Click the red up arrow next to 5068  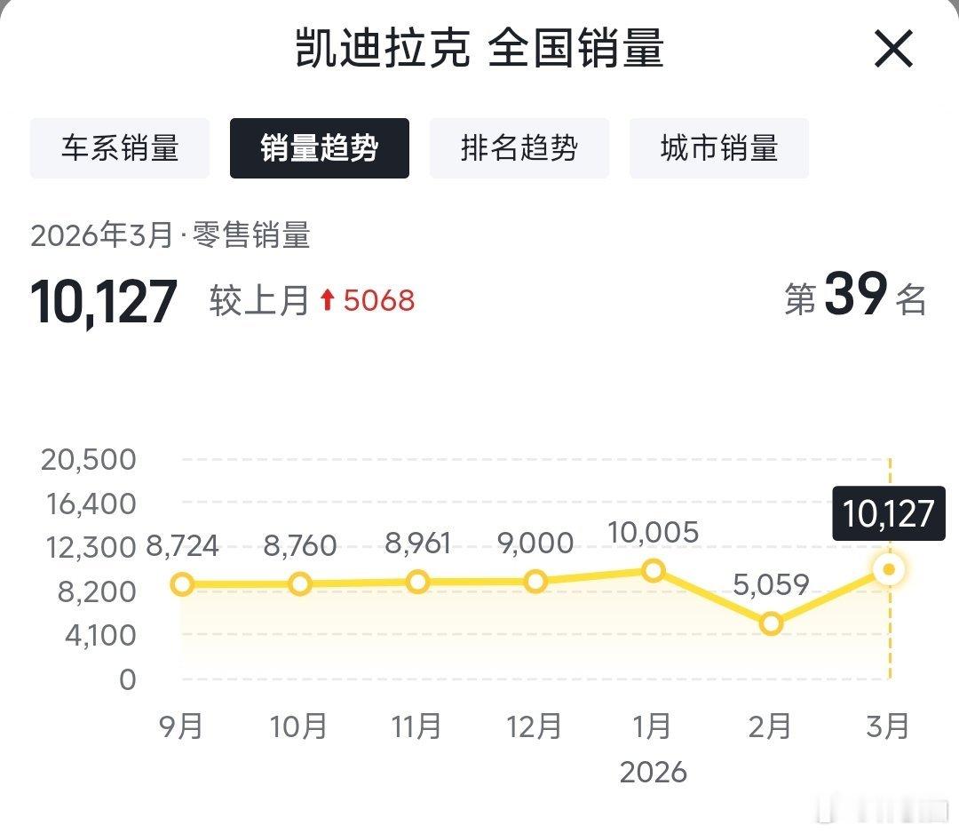pyautogui.click(x=328, y=299)
